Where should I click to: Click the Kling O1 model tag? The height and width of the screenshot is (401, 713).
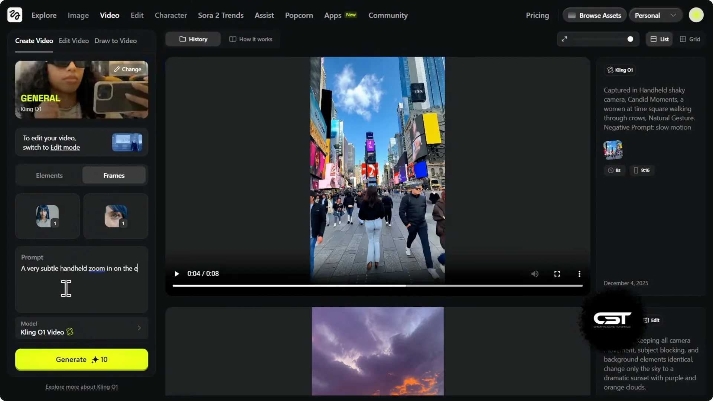click(x=620, y=70)
